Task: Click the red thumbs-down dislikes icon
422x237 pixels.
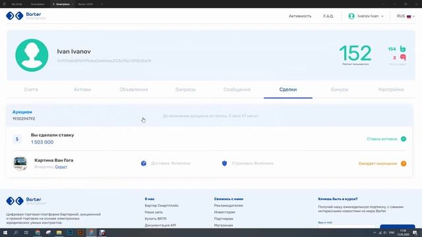Action: point(403,57)
